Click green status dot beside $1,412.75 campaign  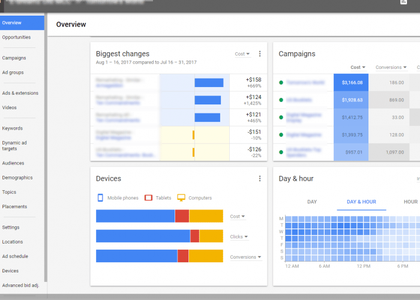click(281, 118)
